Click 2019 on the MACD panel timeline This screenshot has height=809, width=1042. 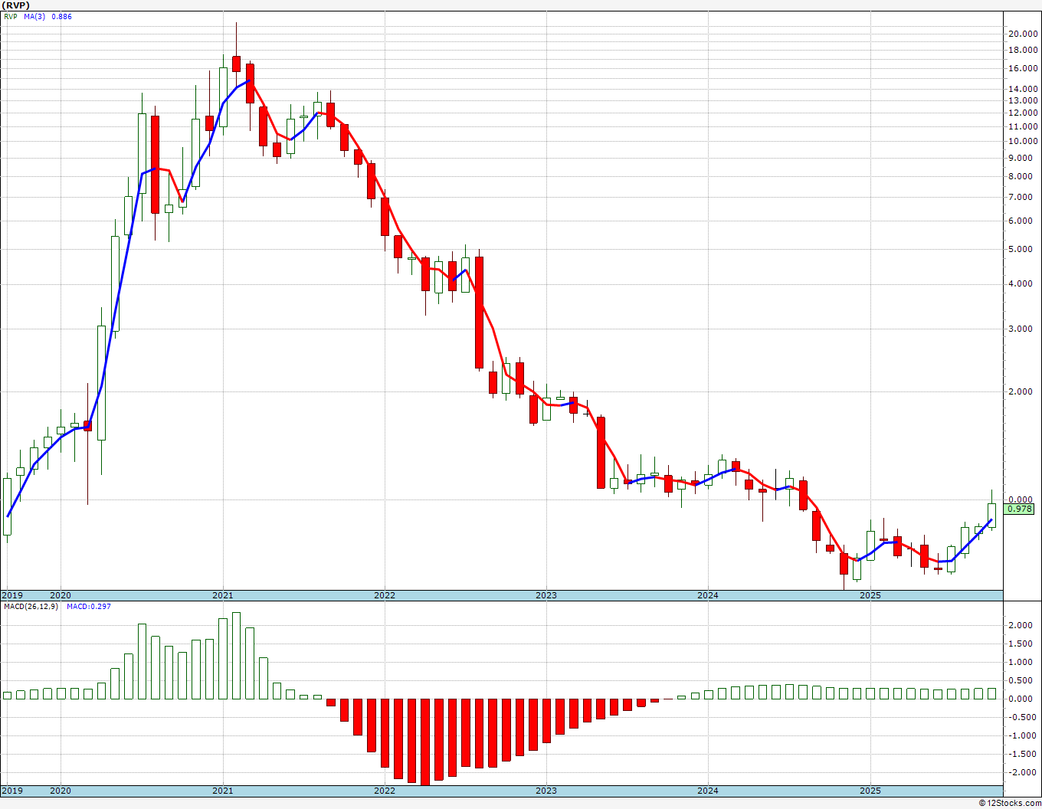12,791
